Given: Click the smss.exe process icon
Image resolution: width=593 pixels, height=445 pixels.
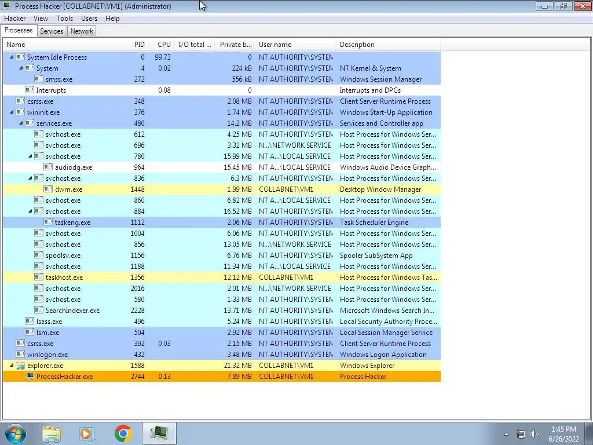Looking at the screenshot, I should pos(39,79).
